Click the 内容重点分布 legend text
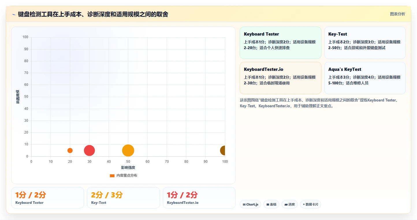This screenshot has width=417, height=220. tap(127, 175)
